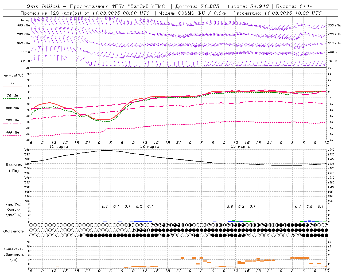Image resolution: width=342 pixels, height=273 pixels.
Task: Select the 12 марта date label
Action: (x=149, y=147)
